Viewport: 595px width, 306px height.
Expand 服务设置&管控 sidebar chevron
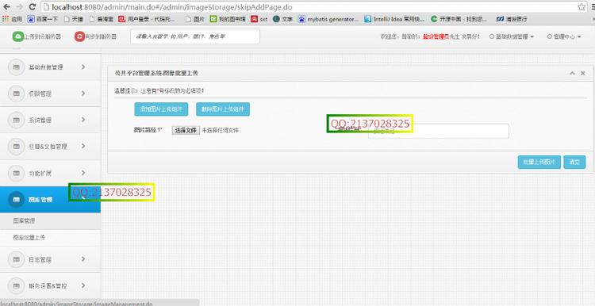click(x=83, y=285)
